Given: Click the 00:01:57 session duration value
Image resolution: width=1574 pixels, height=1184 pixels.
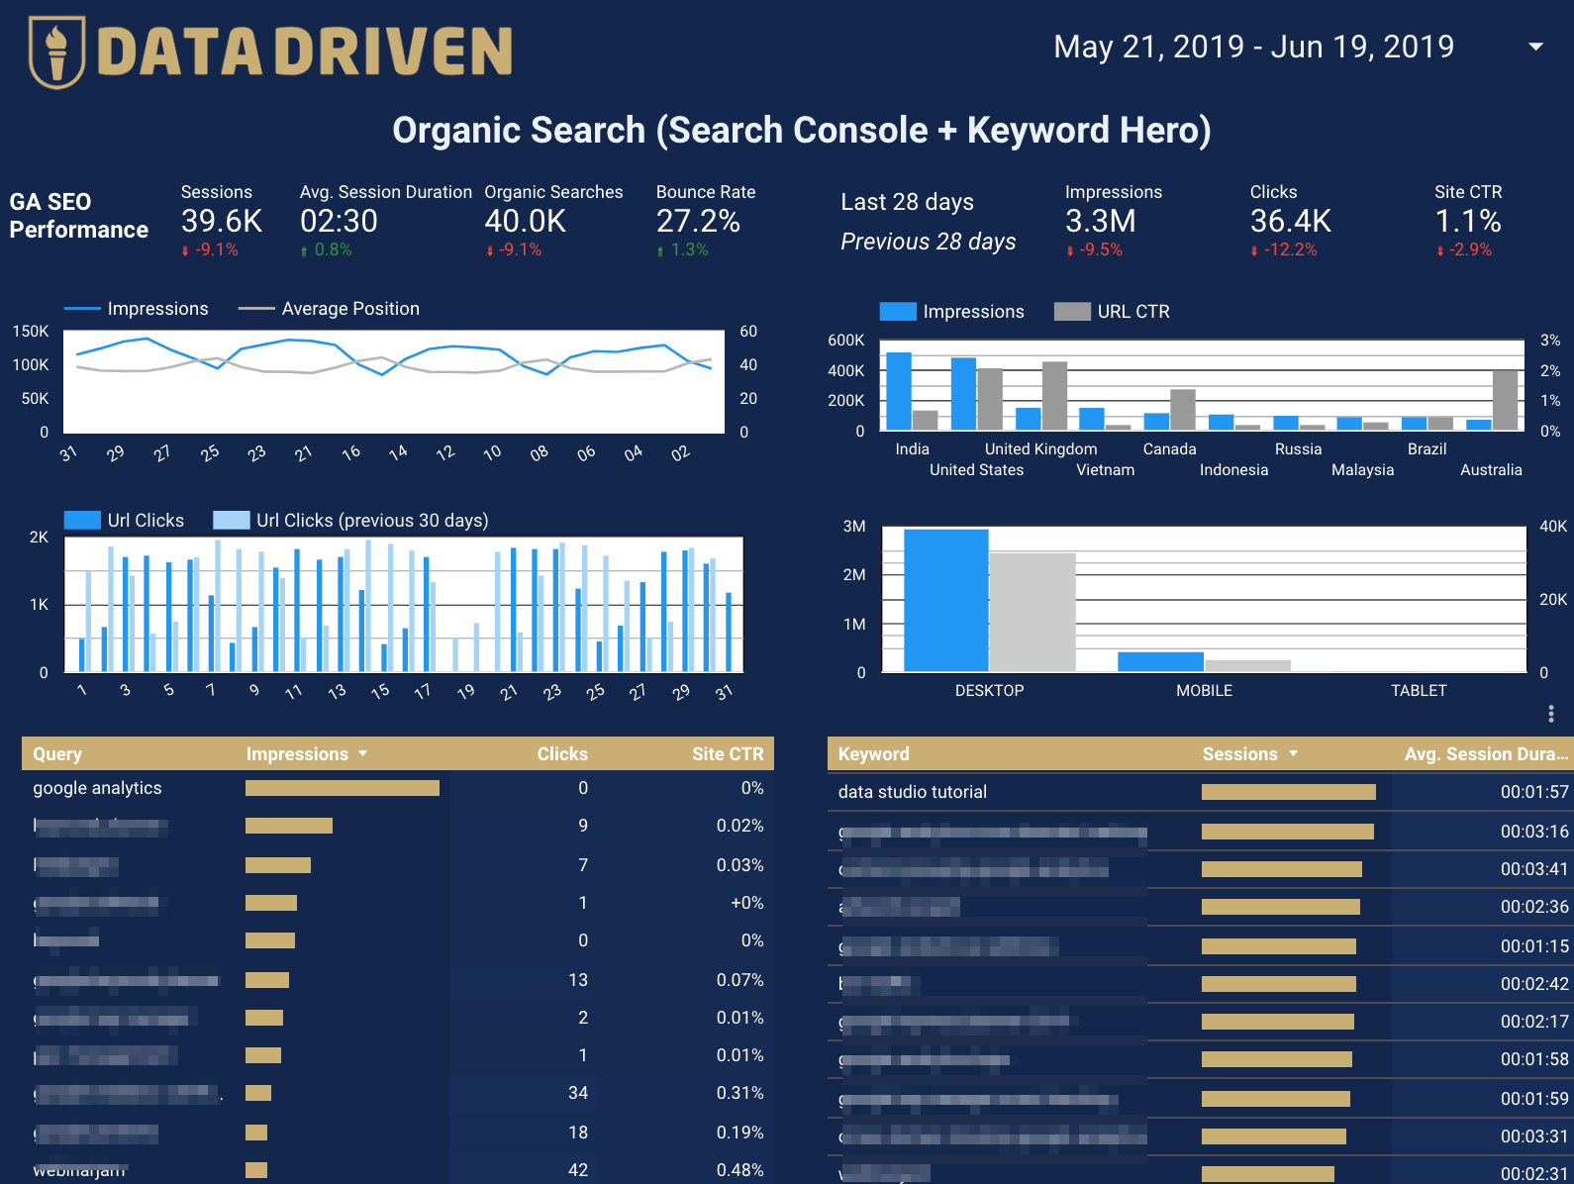Looking at the screenshot, I should click(x=1534, y=792).
